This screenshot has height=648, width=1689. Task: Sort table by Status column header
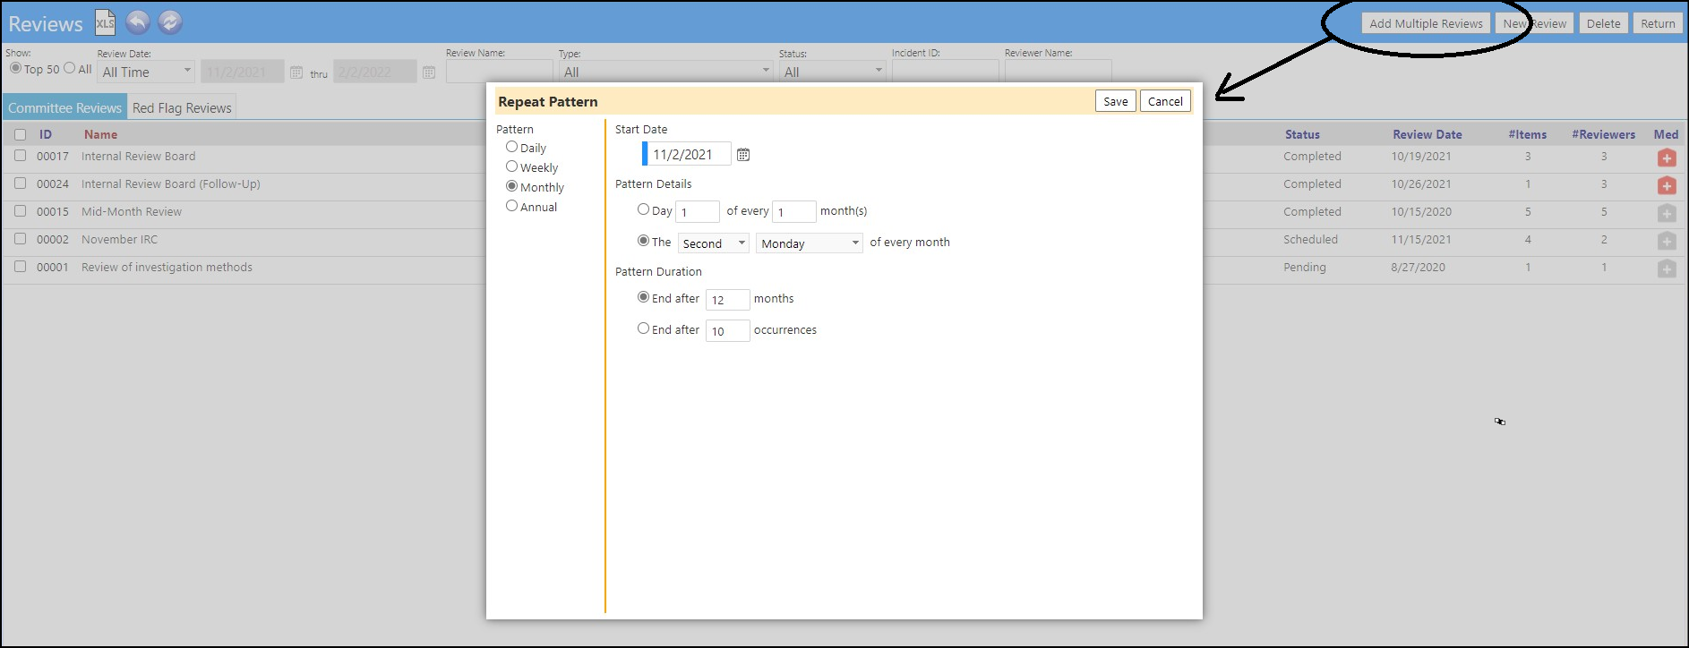1302,134
